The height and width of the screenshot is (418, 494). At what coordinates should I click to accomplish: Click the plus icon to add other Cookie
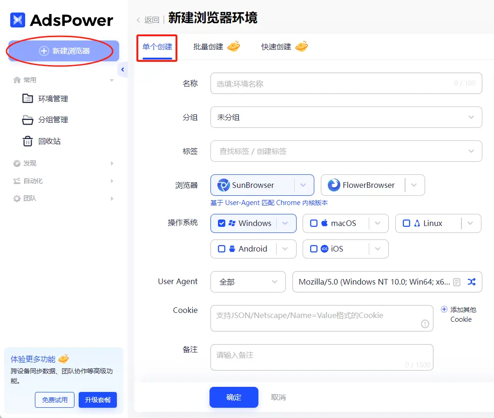click(444, 309)
